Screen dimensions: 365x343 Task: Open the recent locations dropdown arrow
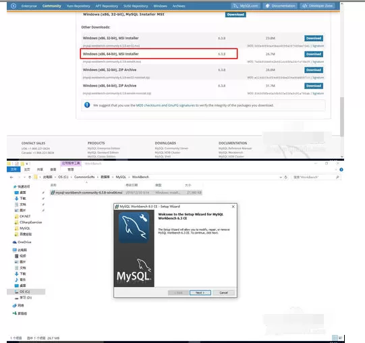click(x=24, y=178)
